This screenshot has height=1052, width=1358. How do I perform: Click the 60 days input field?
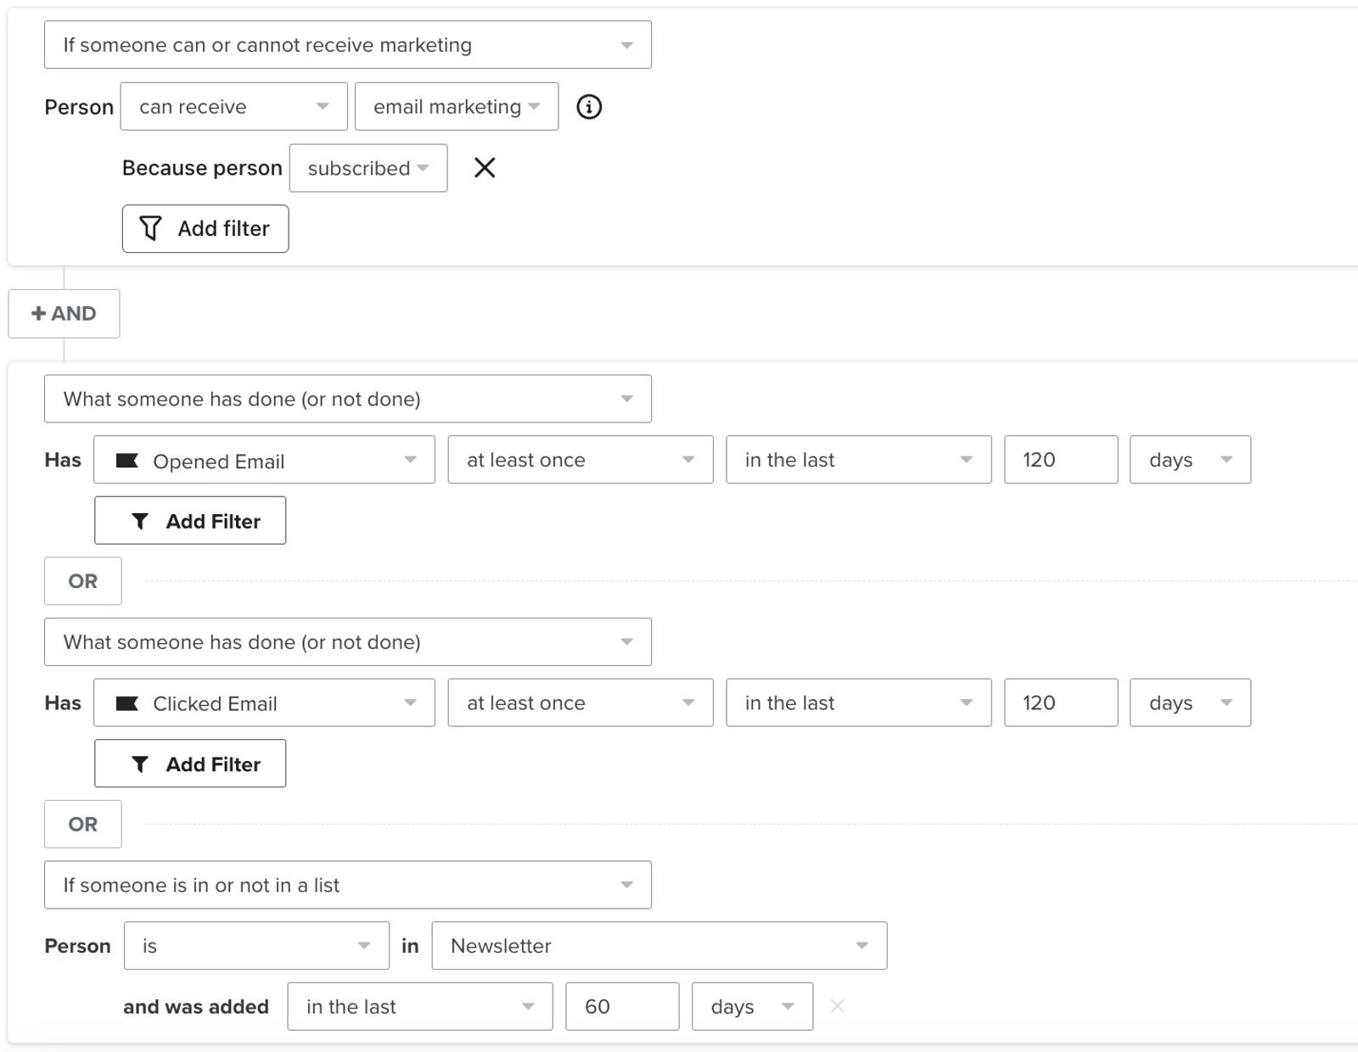pyautogui.click(x=622, y=1006)
